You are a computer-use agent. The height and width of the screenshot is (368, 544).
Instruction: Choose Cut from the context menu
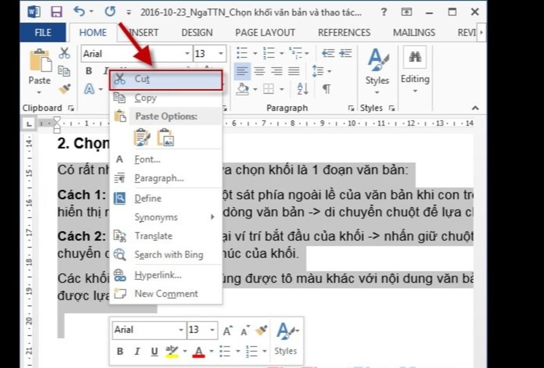(166, 80)
